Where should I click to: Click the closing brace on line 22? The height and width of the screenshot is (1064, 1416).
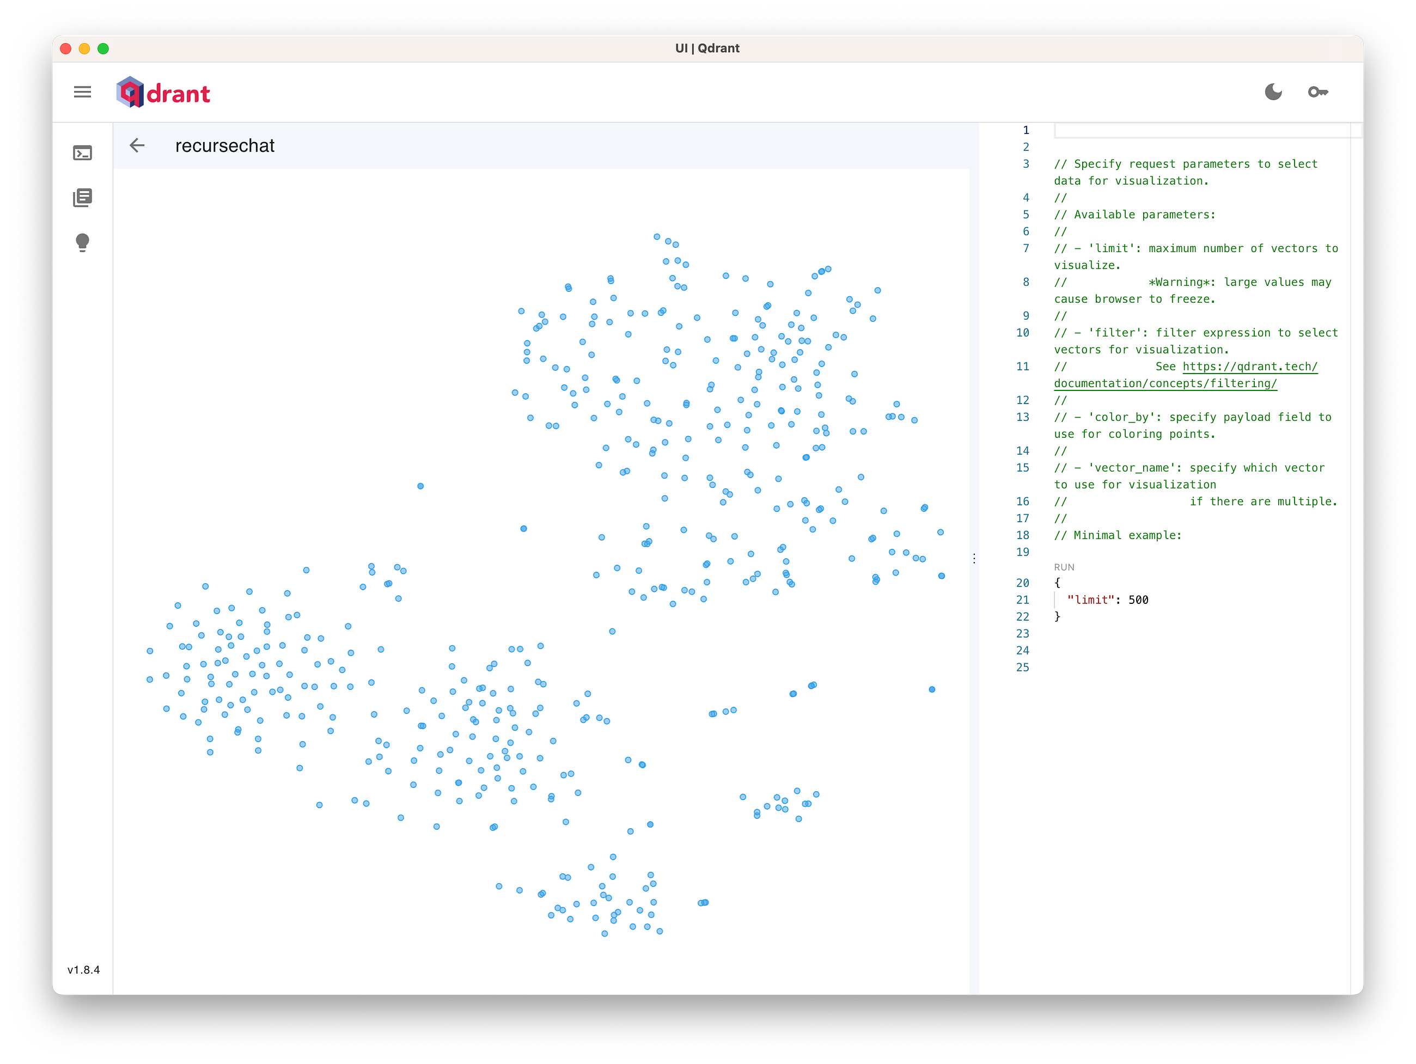[1058, 616]
